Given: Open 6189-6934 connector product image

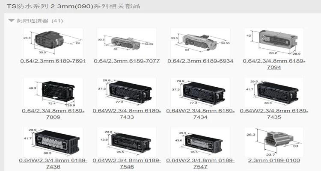Looking at the screenshot, I should (x=200, y=43).
